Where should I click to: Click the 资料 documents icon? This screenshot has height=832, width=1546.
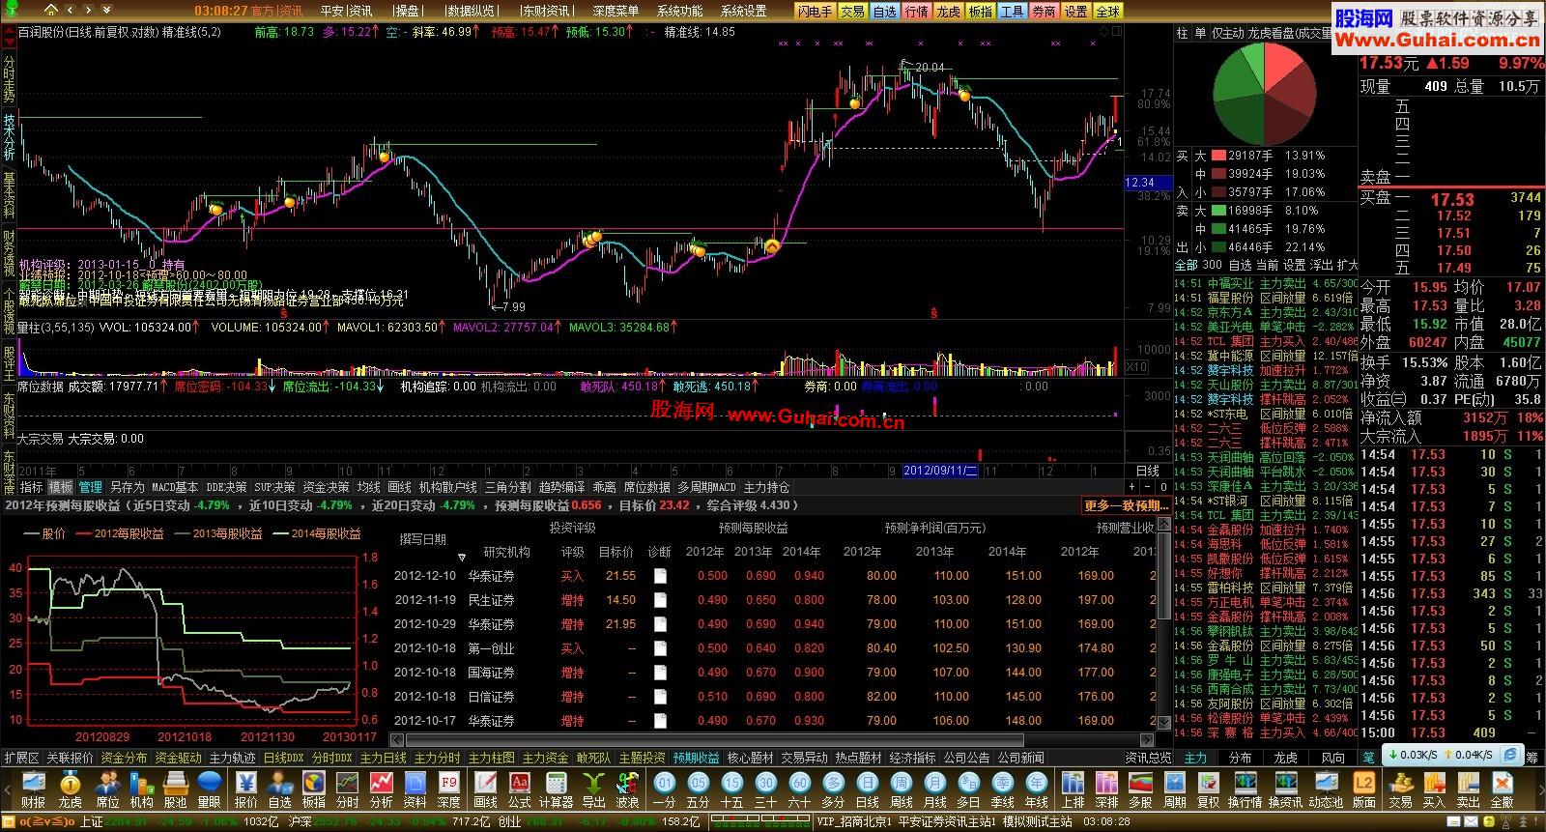pyautogui.click(x=415, y=789)
